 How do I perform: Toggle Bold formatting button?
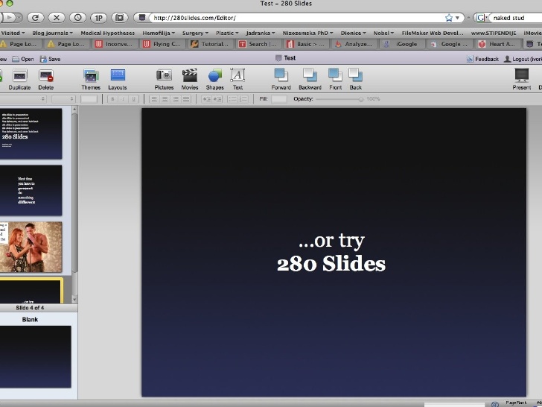coord(112,99)
